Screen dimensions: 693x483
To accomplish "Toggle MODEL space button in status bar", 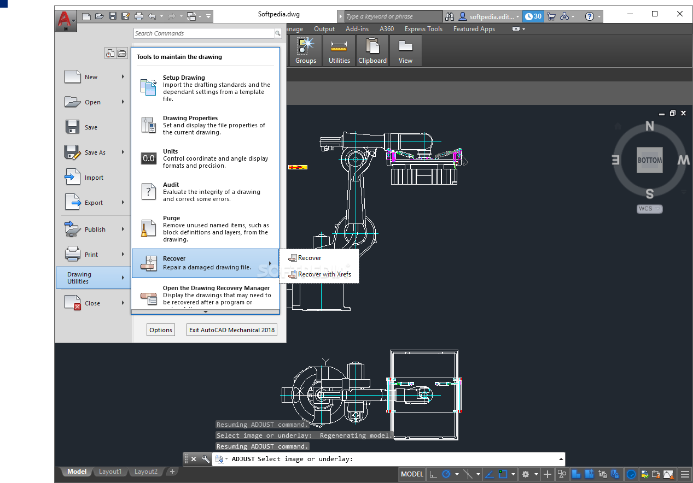I will [x=412, y=474].
